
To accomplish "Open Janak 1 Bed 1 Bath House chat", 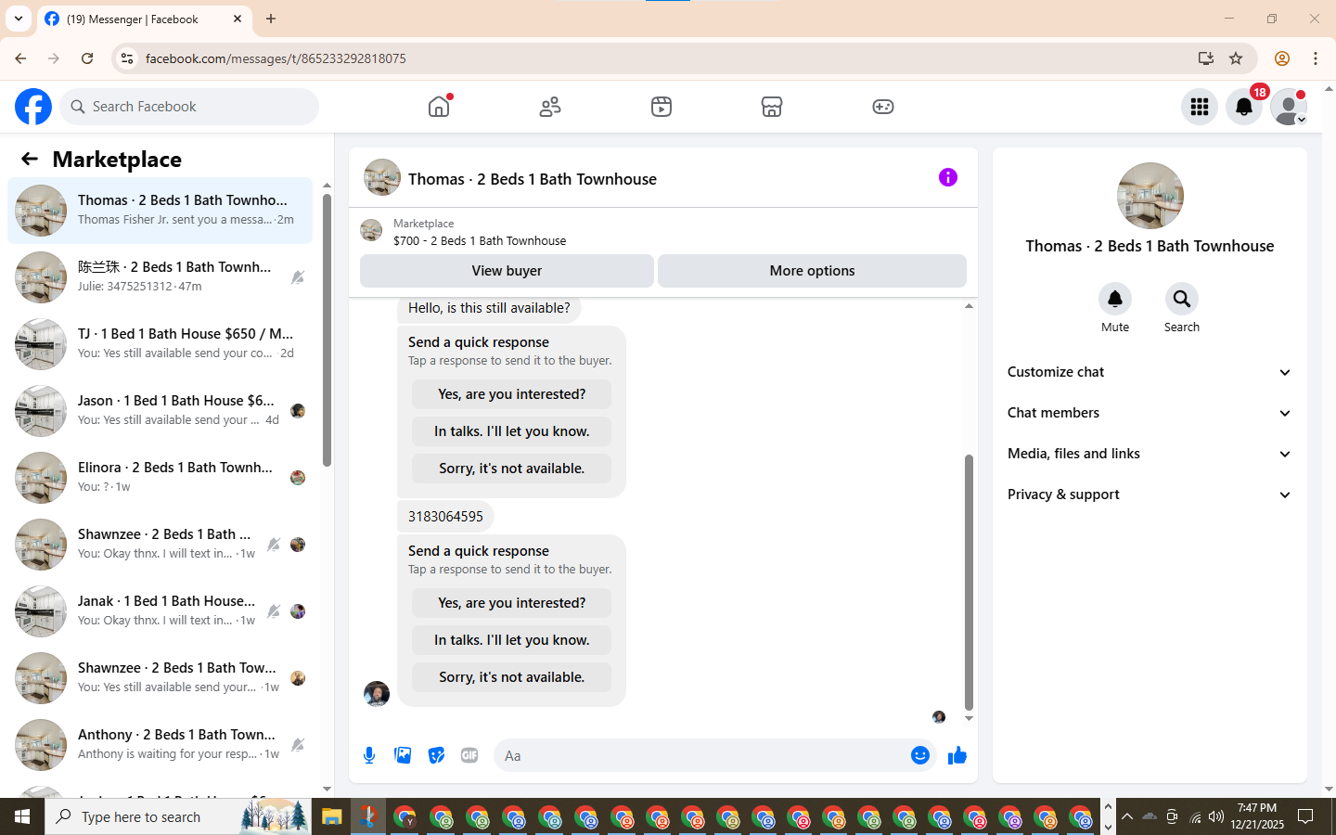I will (x=160, y=611).
